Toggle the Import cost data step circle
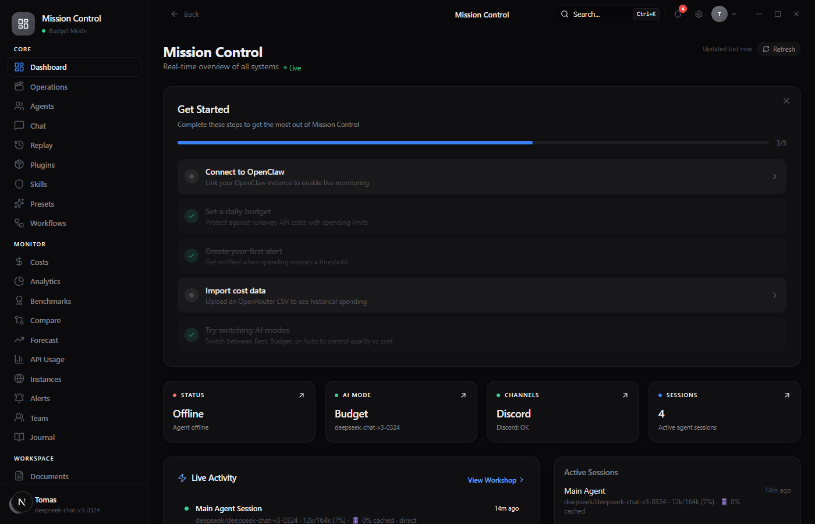The width and height of the screenshot is (815, 524). point(192,295)
